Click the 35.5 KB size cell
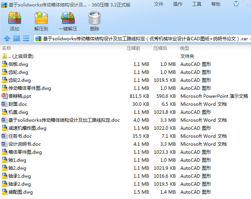This screenshot has height=199, width=251. 141,136
